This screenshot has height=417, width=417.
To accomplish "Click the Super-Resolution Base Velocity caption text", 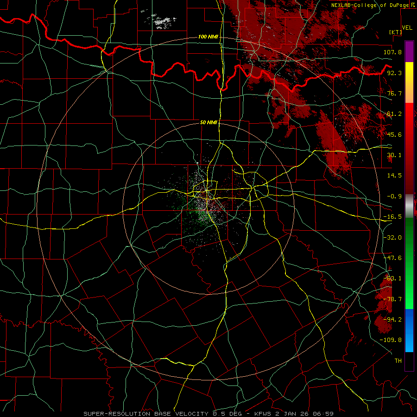I will [208, 414].
